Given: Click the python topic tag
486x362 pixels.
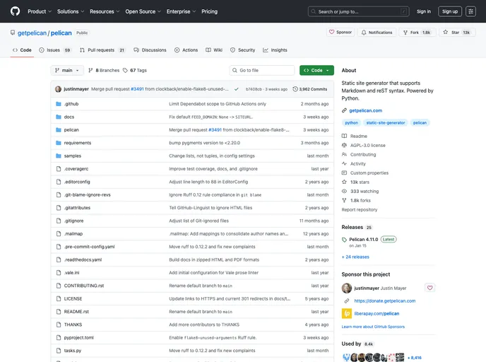Looking at the screenshot, I should click(352, 123).
